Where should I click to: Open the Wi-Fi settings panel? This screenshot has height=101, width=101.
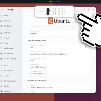[10, 16]
